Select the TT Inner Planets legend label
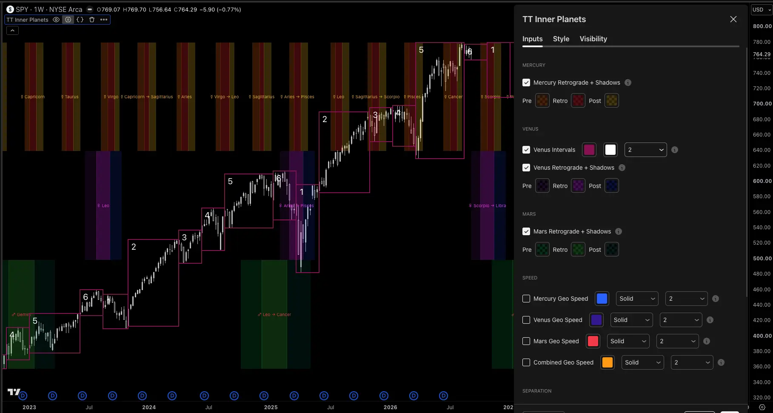The image size is (773, 413). (x=28, y=20)
